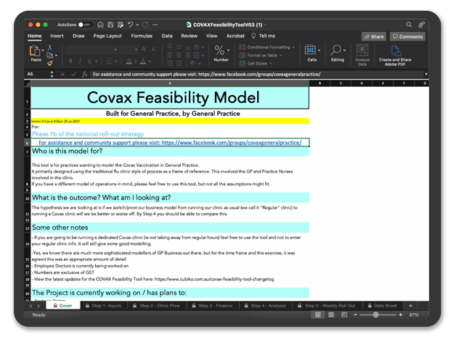Viewport: 456px width, 337px height.
Task: Switch to Page Layout view icon
Action: pyautogui.click(x=331, y=315)
